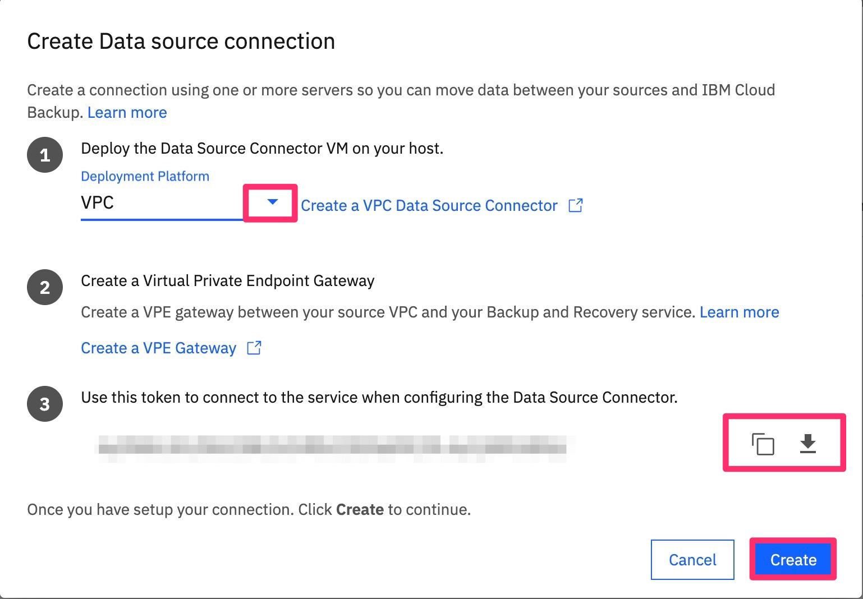The width and height of the screenshot is (863, 599).
Task: Expand the Deployment Platform dropdown arrow
Action: (272, 202)
